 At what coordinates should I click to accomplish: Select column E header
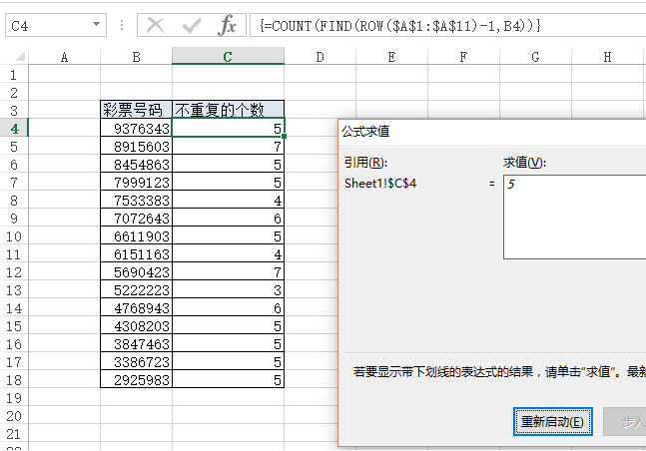point(391,57)
